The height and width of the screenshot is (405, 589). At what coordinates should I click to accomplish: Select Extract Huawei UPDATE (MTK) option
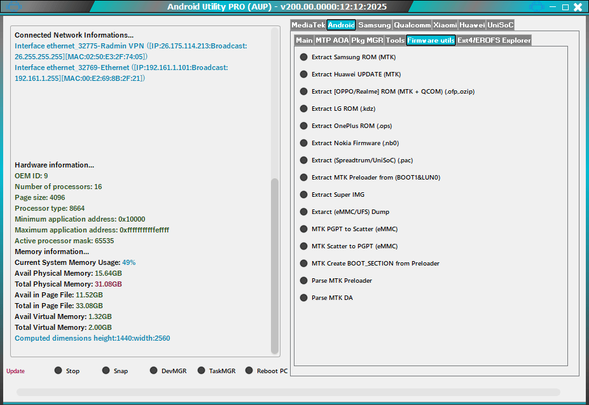coord(350,75)
